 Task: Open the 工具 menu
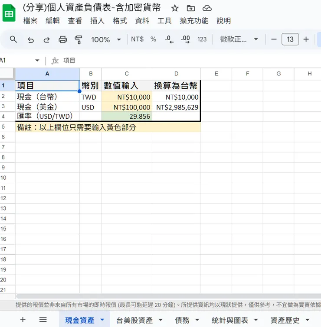164,21
